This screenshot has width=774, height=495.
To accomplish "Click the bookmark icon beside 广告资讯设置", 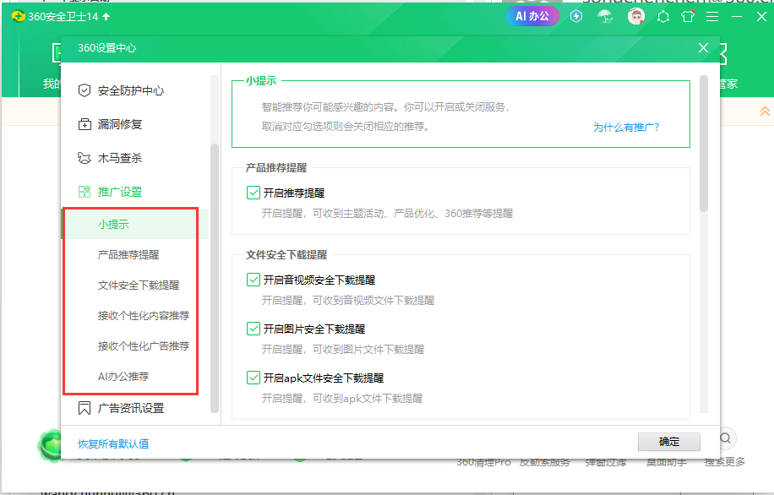I will coord(84,408).
